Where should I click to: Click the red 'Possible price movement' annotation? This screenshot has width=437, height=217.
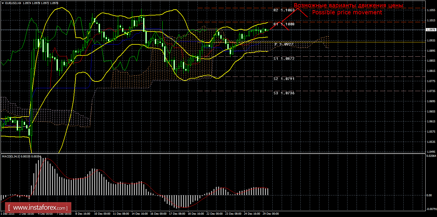[x=347, y=13]
